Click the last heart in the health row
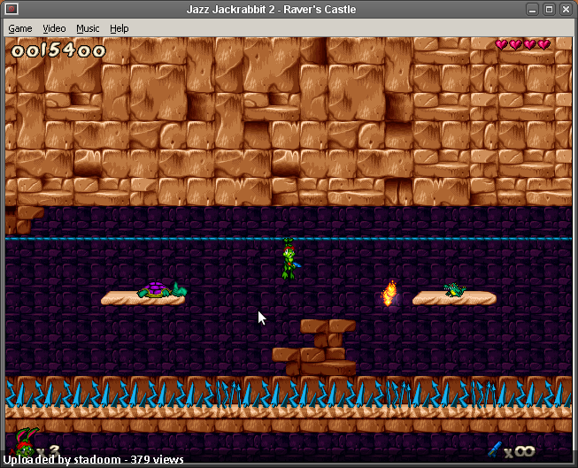The height and width of the screenshot is (468, 578). pos(543,44)
